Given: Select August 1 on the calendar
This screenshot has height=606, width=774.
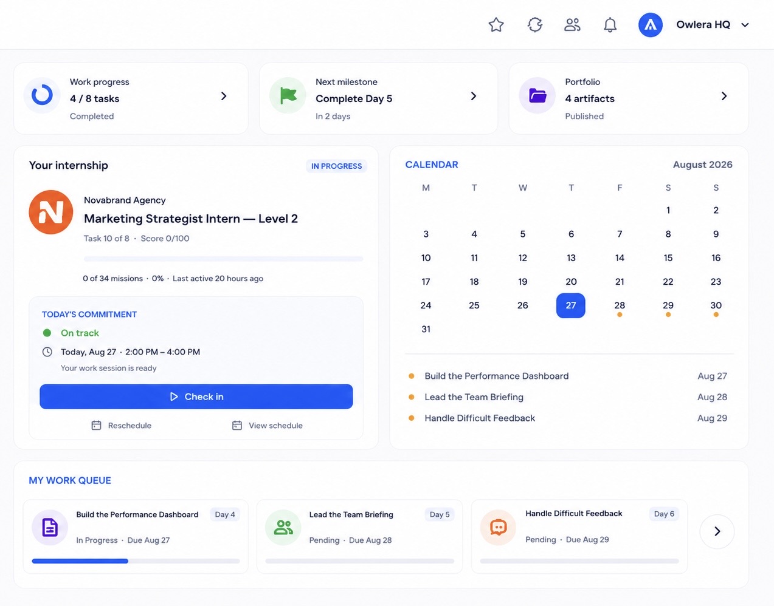Looking at the screenshot, I should click(668, 210).
